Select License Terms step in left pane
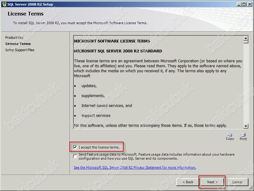This screenshot has height=191, width=254. click(x=18, y=44)
